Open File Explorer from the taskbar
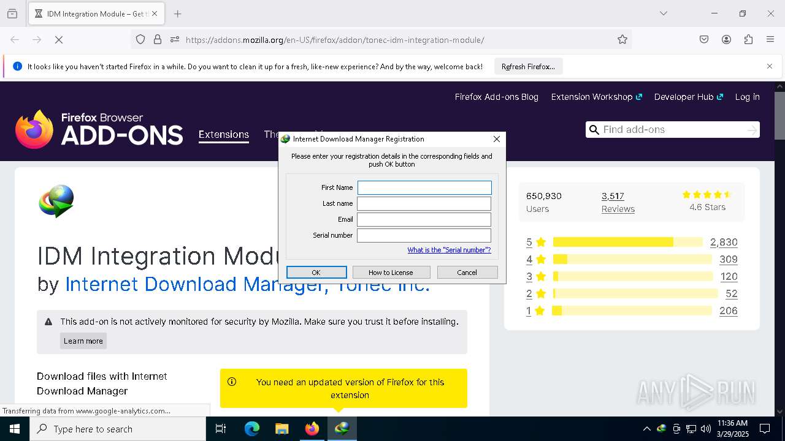The height and width of the screenshot is (441, 785). click(281, 429)
